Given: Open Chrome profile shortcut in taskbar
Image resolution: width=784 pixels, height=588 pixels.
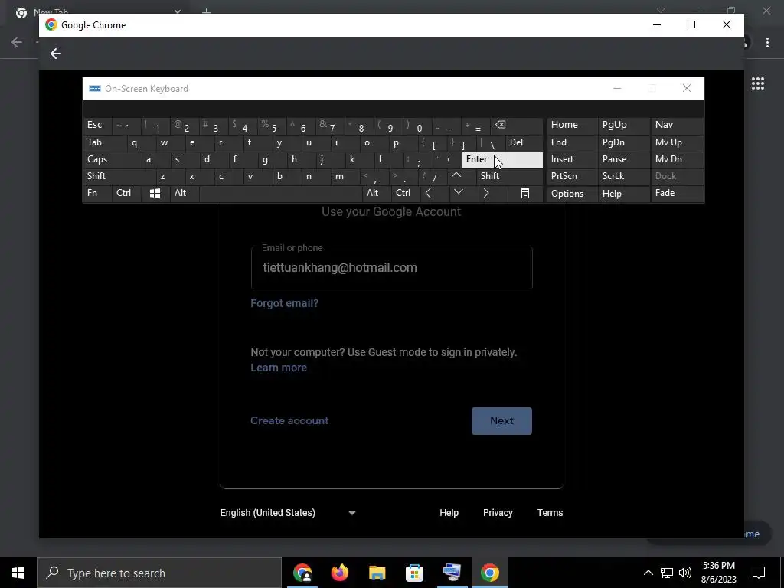Looking at the screenshot, I should point(302,573).
